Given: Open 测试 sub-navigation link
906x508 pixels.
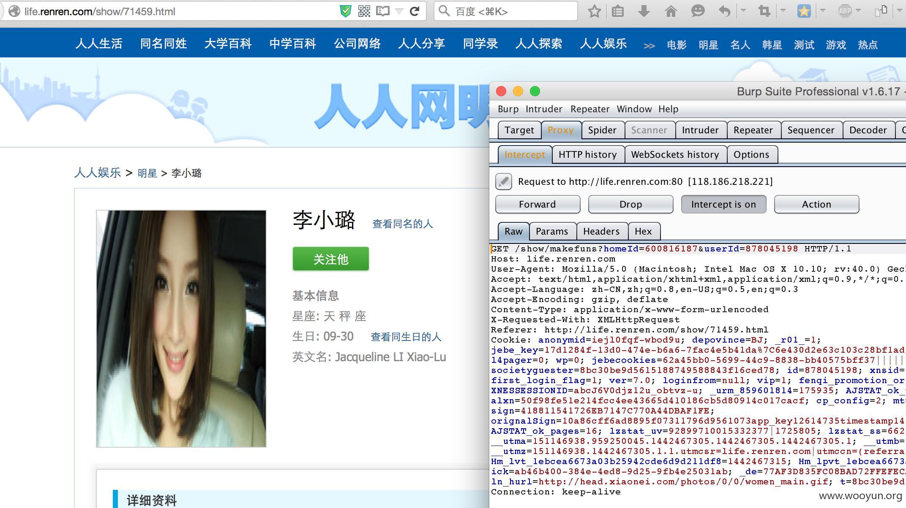Looking at the screenshot, I should click(x=804, y=45).
